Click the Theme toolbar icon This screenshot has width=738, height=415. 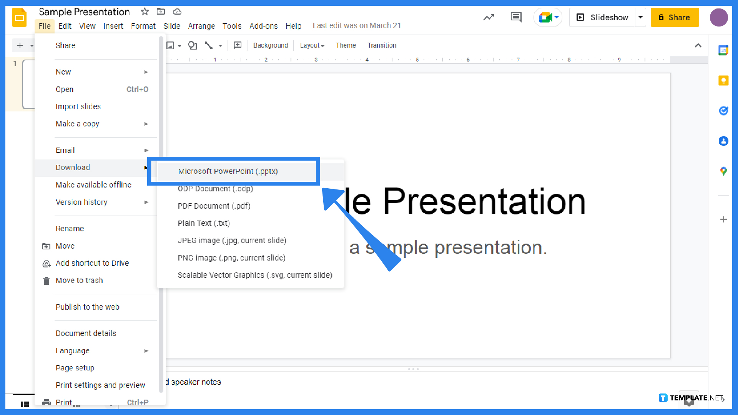tap(345, 45)
